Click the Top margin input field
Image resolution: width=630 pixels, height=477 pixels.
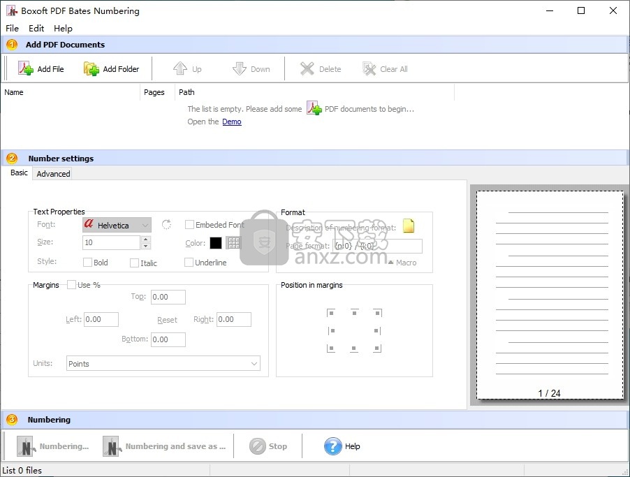(x=168, y=297)
